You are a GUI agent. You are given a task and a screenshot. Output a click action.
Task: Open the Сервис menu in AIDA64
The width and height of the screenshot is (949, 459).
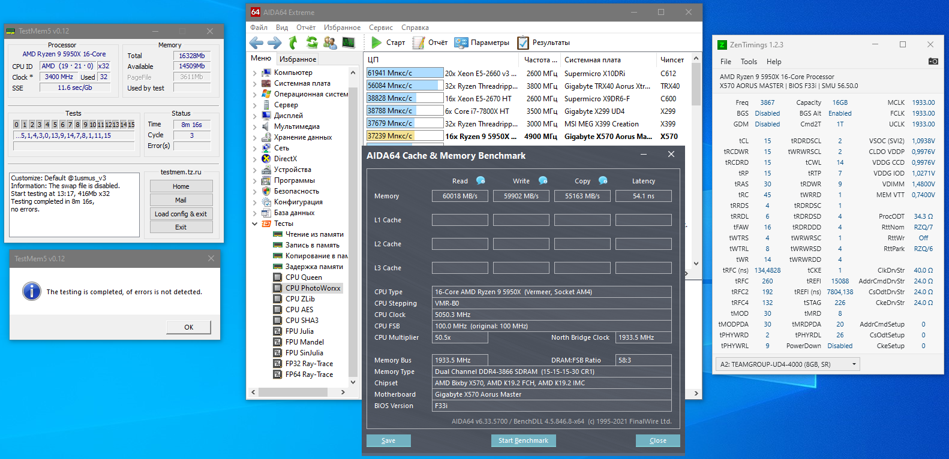point(381,28)
